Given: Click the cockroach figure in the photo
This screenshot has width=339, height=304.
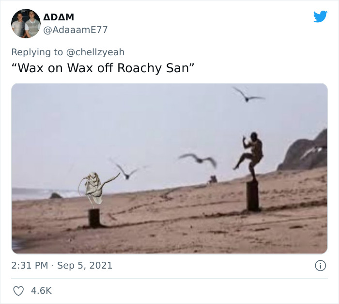Looking at the screenshot, I should (95, 188).
